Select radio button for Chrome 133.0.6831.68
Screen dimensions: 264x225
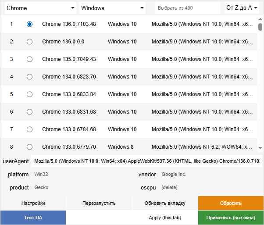[29, 112]
